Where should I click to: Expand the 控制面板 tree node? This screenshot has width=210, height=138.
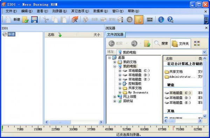point(120,84)
